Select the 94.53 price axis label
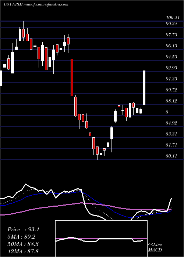This screenshot has height=257, width=184. pos(171,57)
